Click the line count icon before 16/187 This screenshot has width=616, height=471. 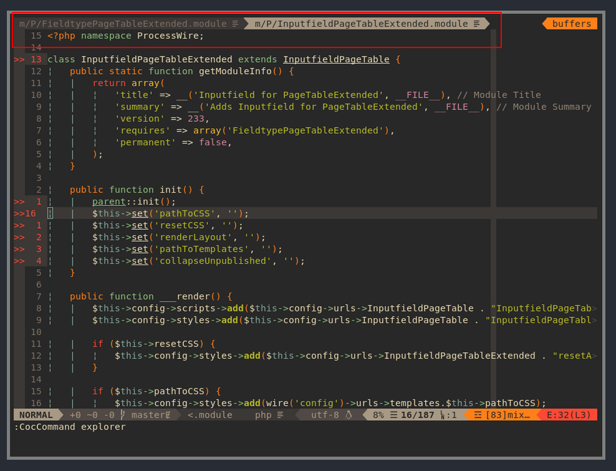coord(394,415)
